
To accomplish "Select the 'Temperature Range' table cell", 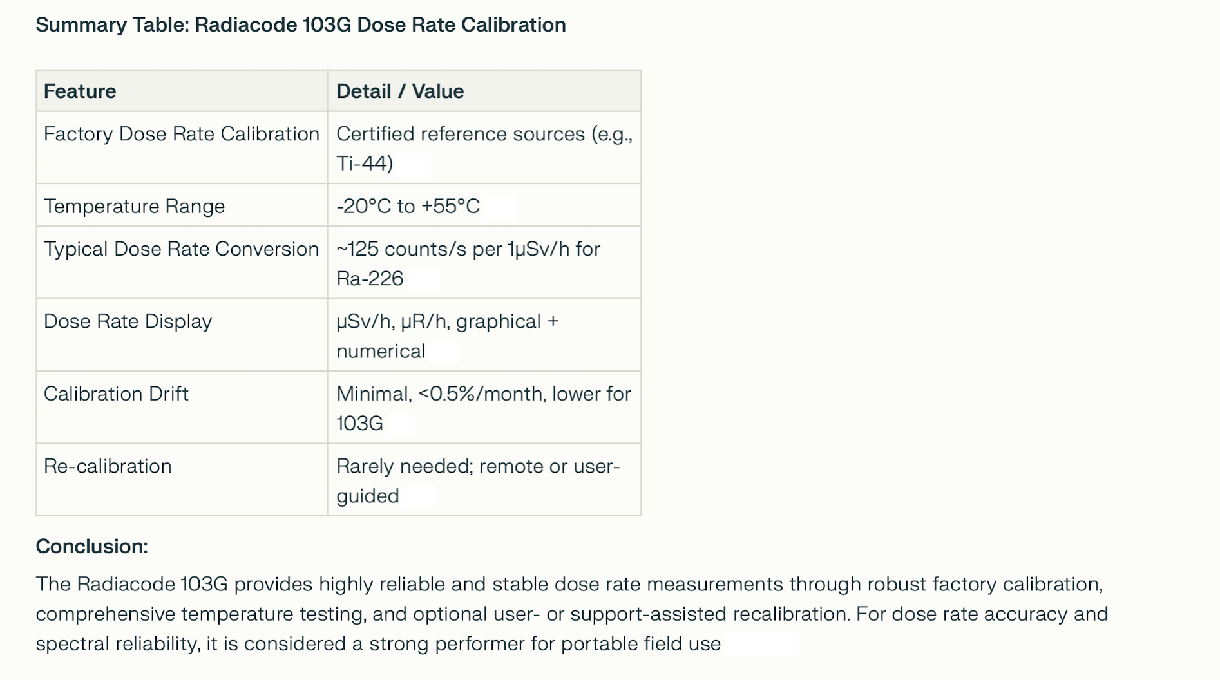I will click(x=182, y=205).
